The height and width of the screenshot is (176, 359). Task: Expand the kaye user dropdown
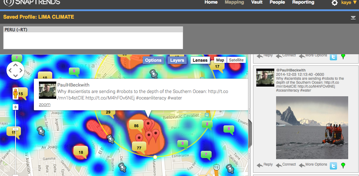coord(349,3)
